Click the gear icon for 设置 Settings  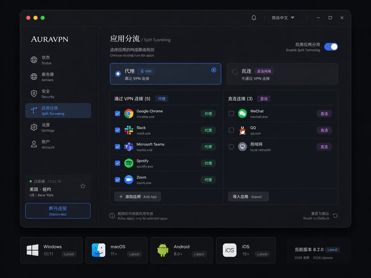(34, 127)
